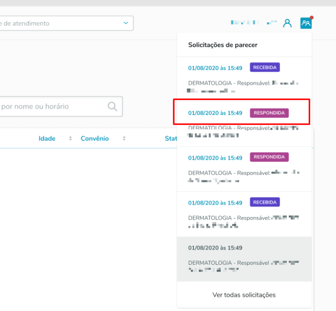Click the Idade column header

[x=47, y=138]
